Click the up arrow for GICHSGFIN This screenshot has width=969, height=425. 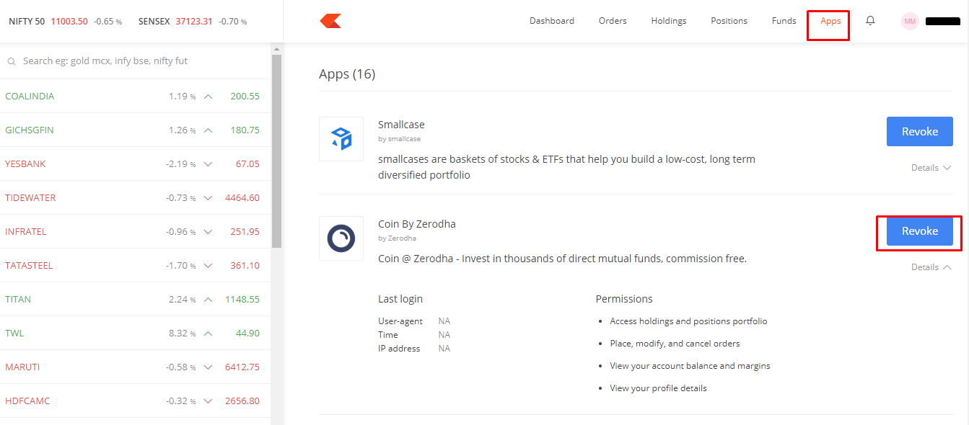click(x=209, y=130)
